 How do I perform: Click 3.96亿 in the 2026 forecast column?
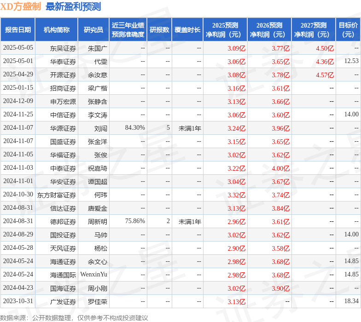[x=281, y=128]
